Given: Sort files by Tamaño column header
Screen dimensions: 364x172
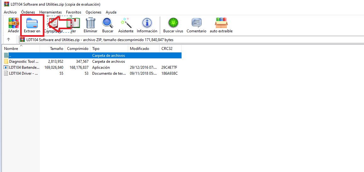Looking at the screenshot, I should tap(53, 49).
